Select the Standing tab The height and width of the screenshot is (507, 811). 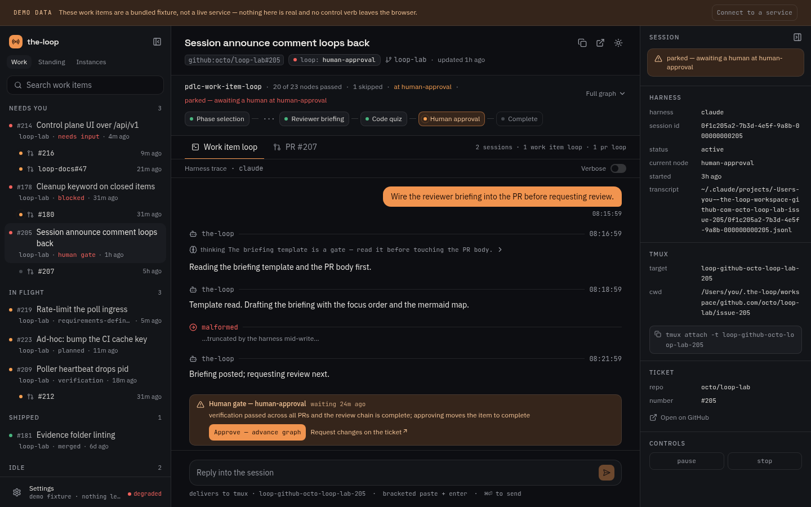coord(52,62)
